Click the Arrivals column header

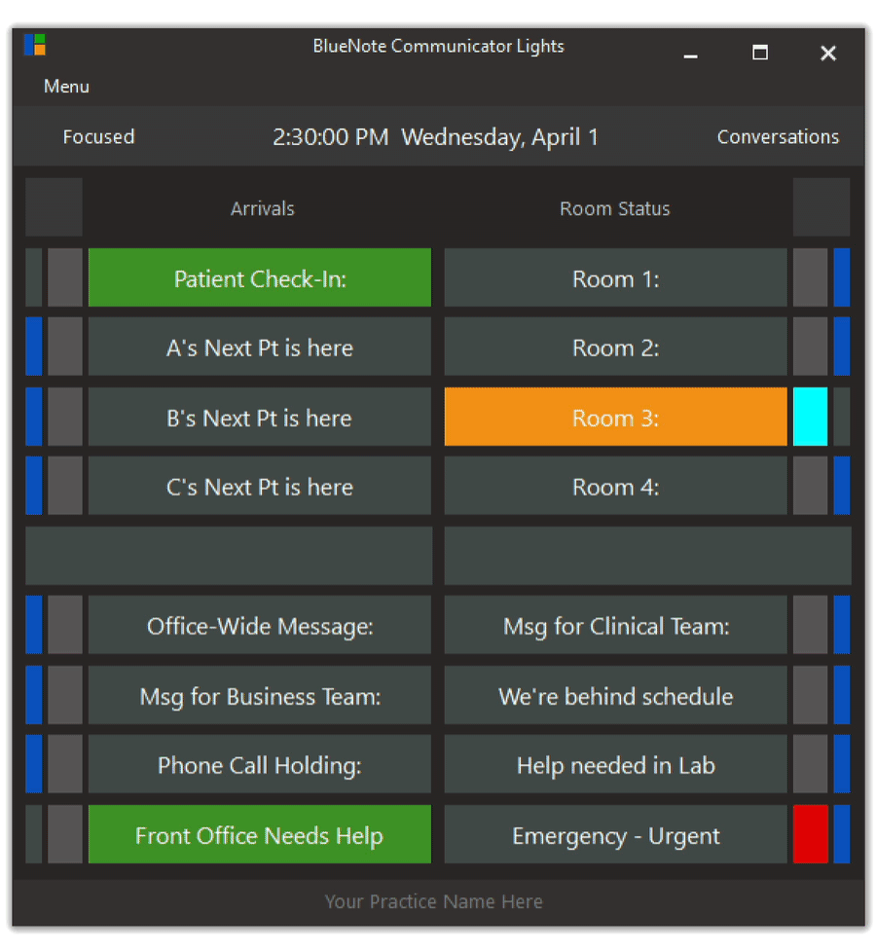pos(263,209)
